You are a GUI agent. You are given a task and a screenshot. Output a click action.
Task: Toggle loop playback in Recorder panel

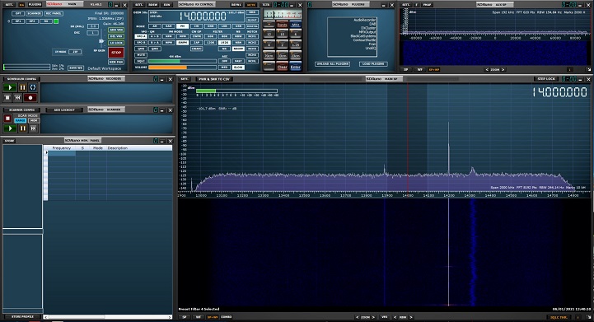click(x=33, y=87)
